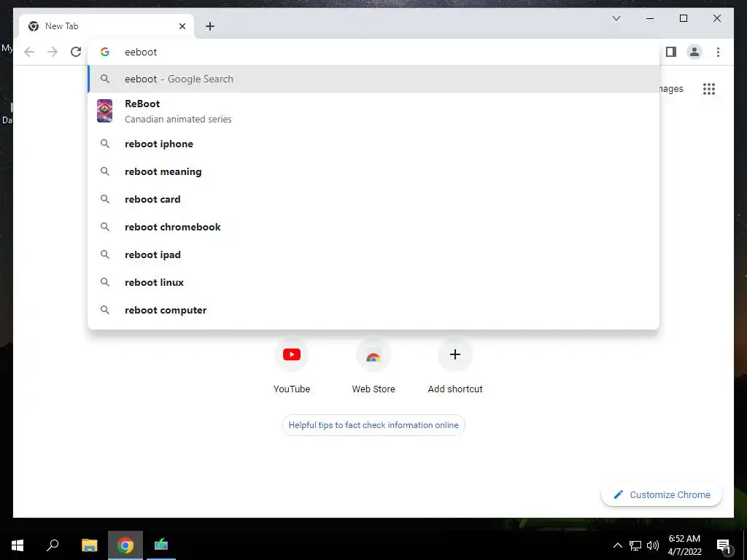Open the volume speaker tray icon
This screenshot has height=560, width=747.
[x=653, y=545]
